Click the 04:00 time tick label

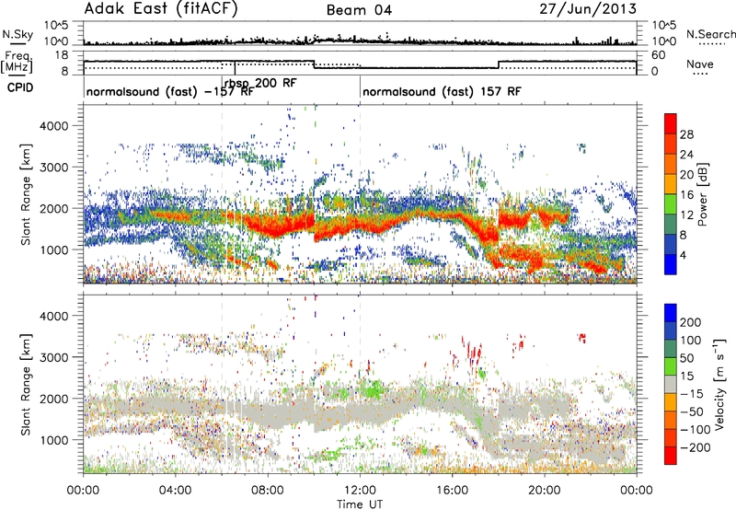coord(175,491)
